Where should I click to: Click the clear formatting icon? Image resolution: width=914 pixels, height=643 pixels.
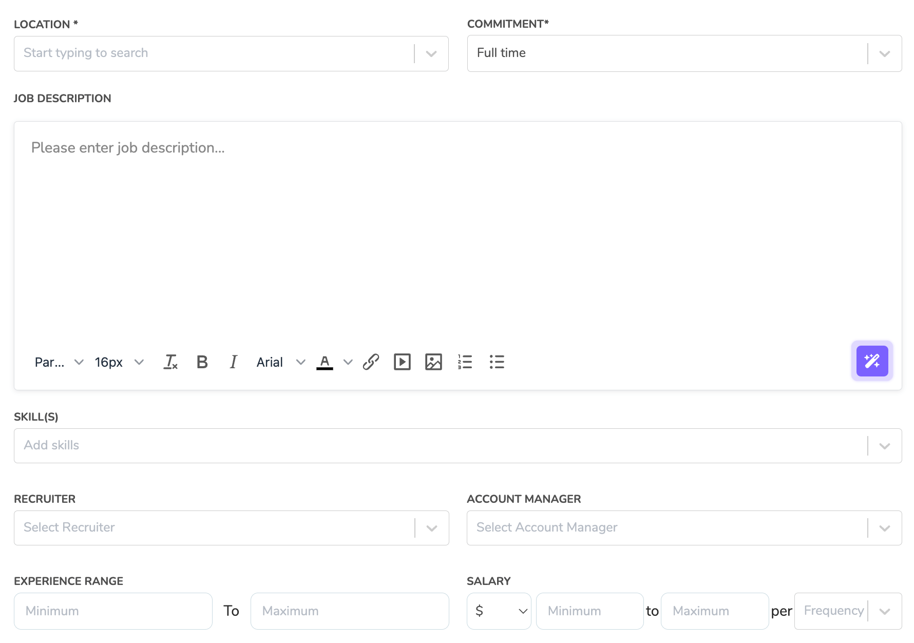click(170, 362)
